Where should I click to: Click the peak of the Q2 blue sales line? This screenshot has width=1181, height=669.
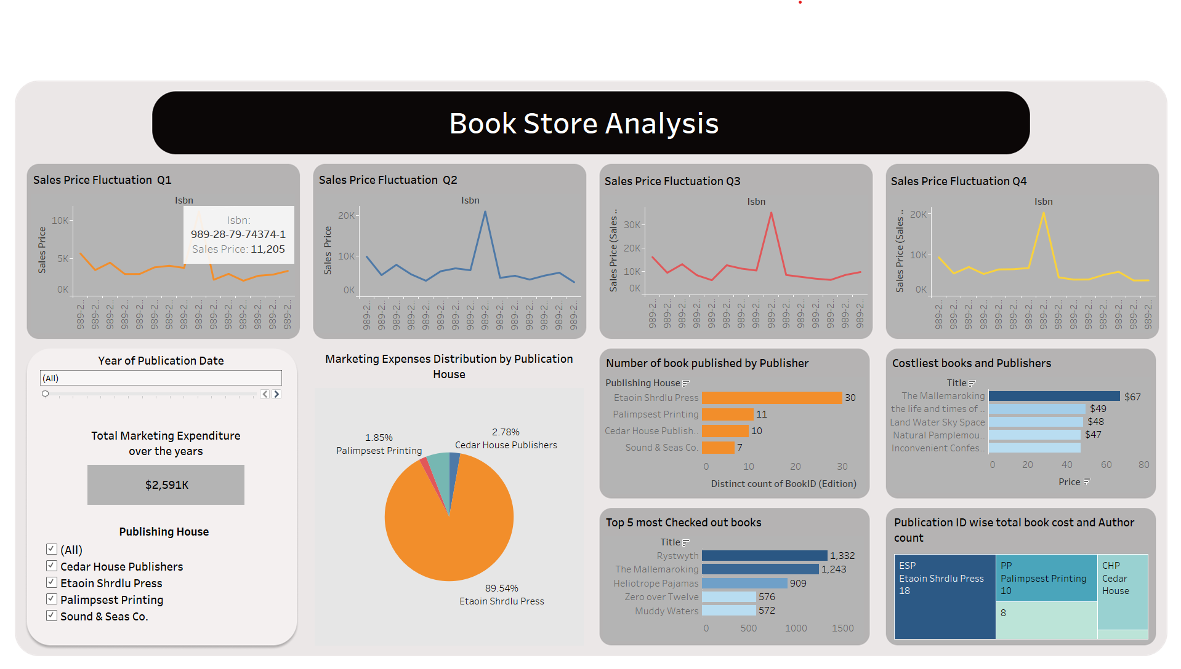click(485, 212)
